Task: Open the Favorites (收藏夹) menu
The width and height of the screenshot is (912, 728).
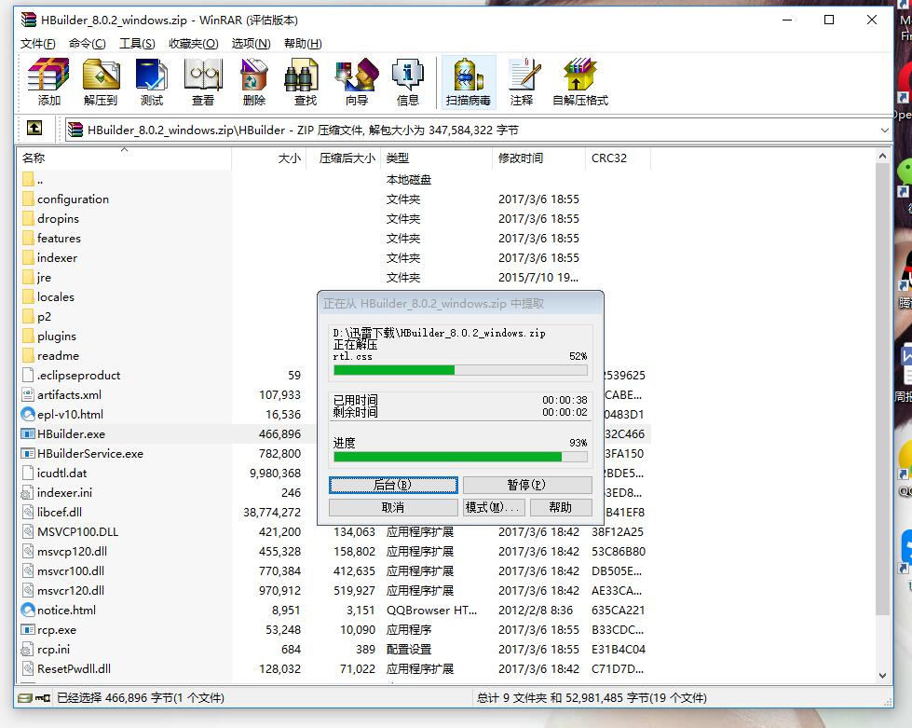Action: 194,44
